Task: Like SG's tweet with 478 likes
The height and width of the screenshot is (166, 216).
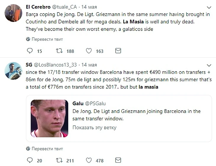Action: point(89,160)
